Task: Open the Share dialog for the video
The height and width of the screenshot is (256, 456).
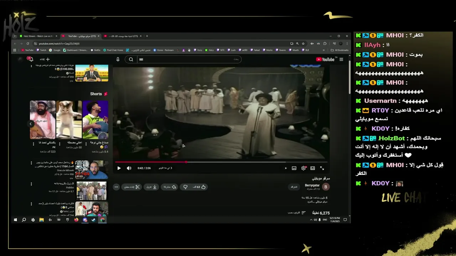Action: pos(170,187)
